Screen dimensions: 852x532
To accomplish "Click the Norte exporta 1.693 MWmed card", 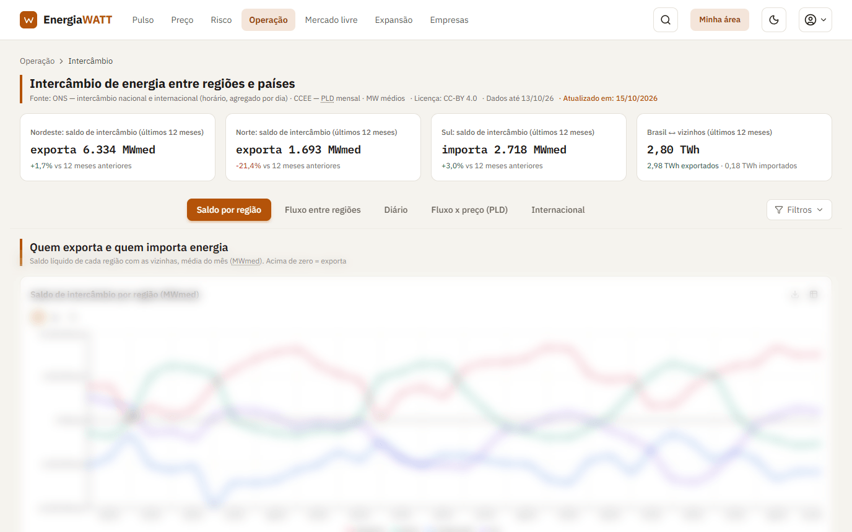I will [323, 147].
